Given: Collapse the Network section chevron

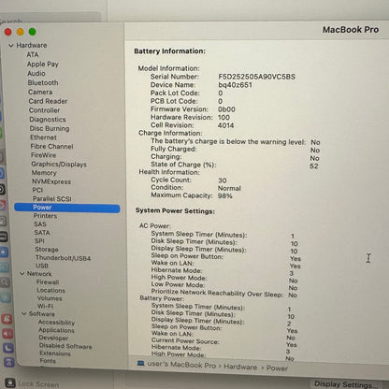Looking at the screenshot, I should [x=22, y=274].
